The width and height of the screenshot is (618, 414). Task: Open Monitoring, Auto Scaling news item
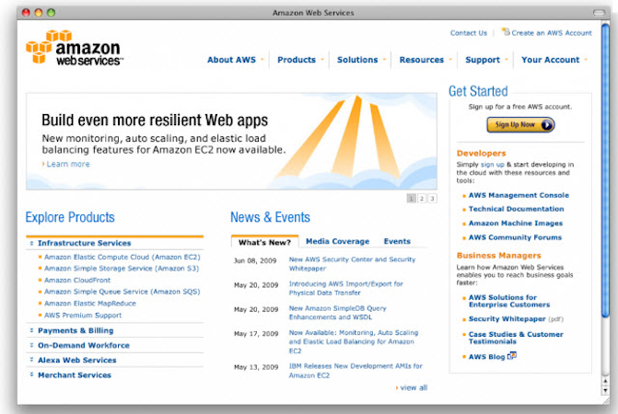pos(354,341)
